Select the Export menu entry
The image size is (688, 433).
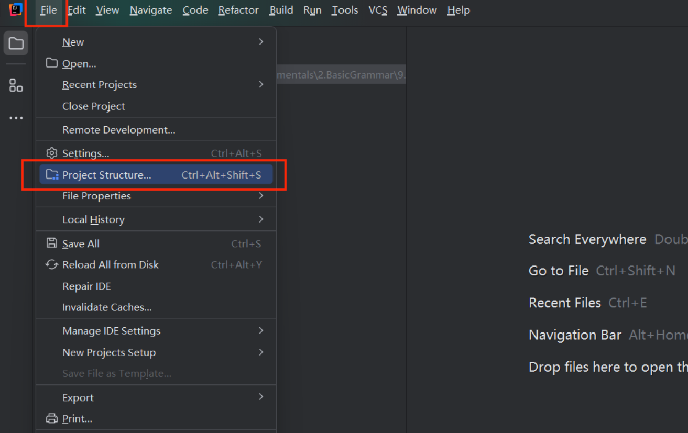click(156, 397)
